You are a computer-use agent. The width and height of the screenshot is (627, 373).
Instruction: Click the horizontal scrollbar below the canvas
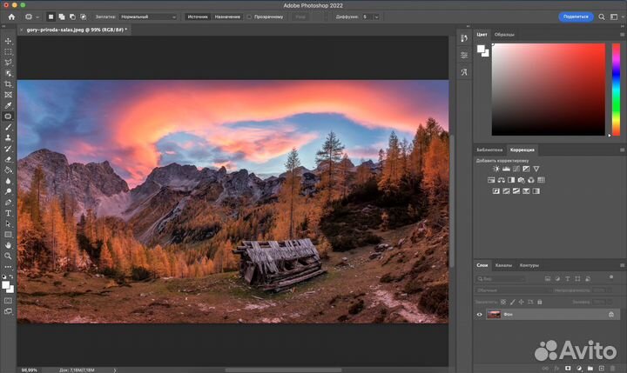coord(283,370)
